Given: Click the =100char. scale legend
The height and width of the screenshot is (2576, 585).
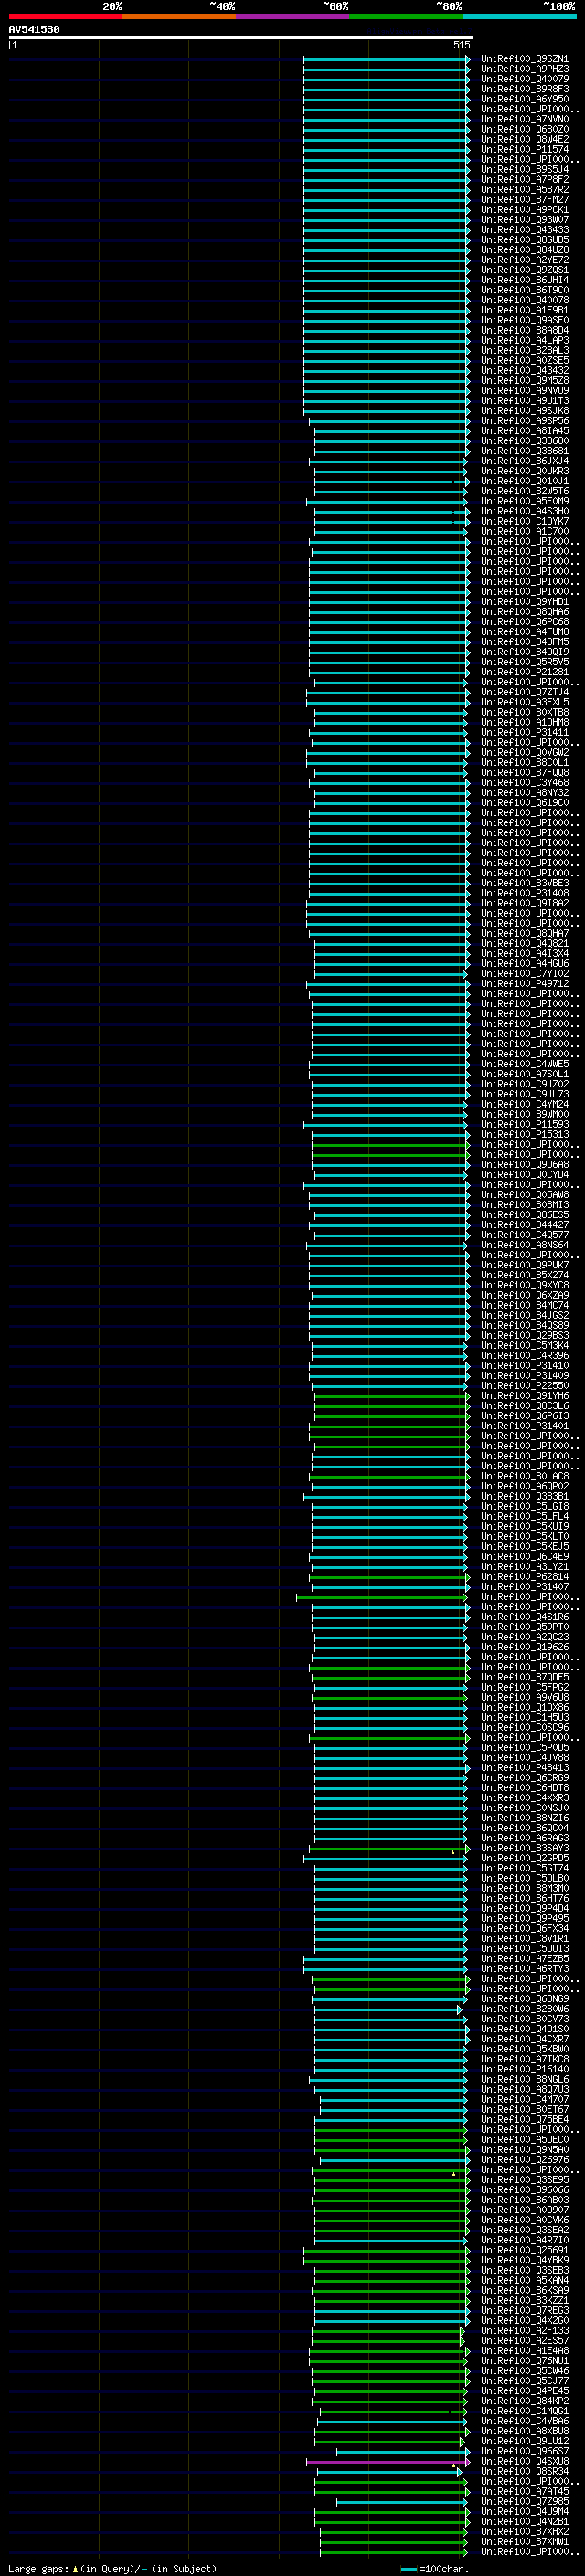Looking at the screenshot, I should [436, 2569].
